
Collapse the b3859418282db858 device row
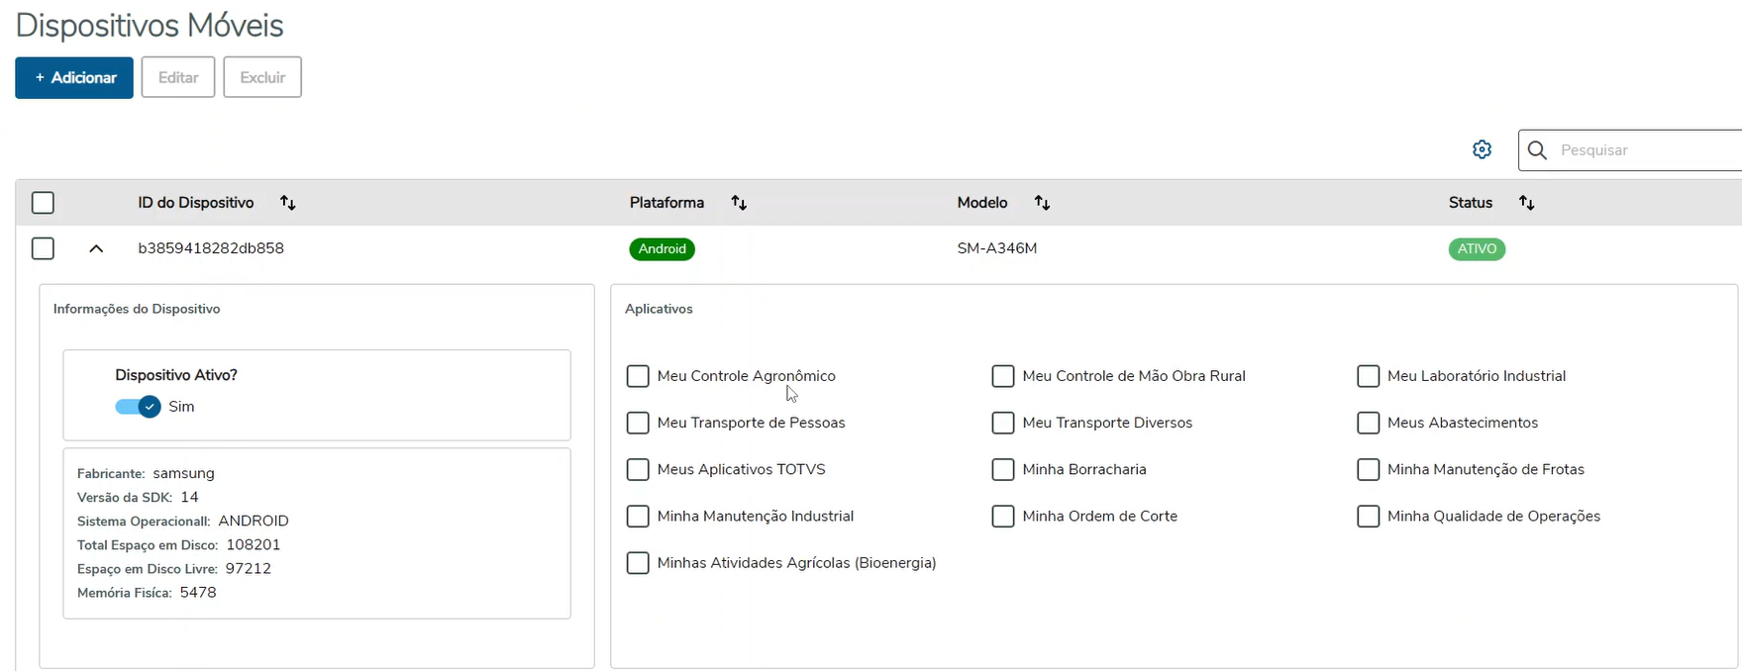(x=96, y=248)
